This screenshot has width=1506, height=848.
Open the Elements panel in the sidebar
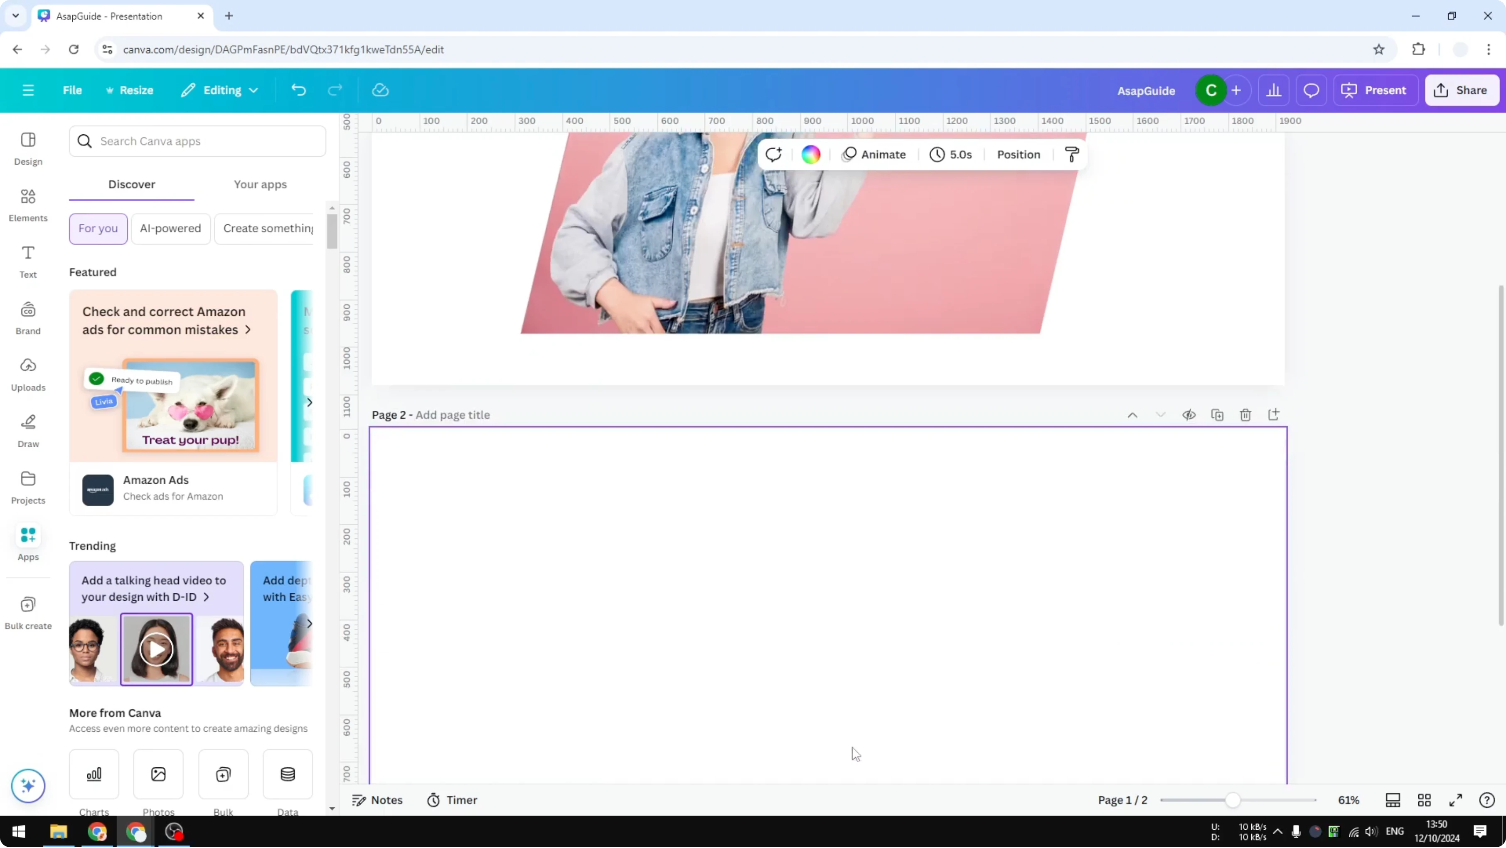pos(27,204)
